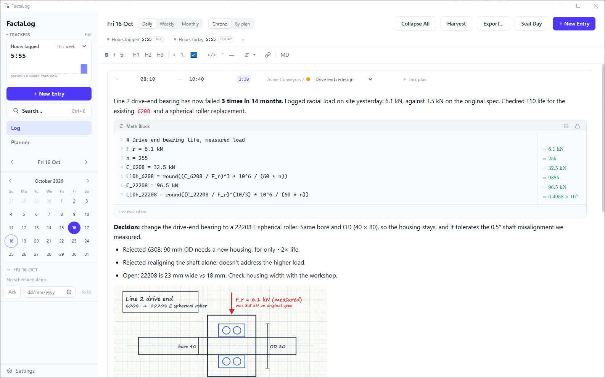Insert a task checkbox from the toolbar
This screenshot has width=605, height=378.
(x=194, y=55)
